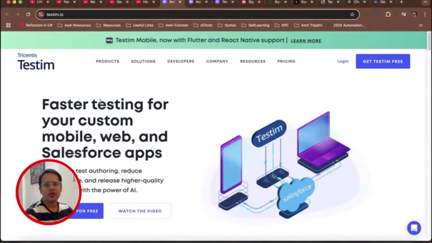Click the GET TESTIM FREE button
Screen dimensions: 432x243
coord(383,61)
